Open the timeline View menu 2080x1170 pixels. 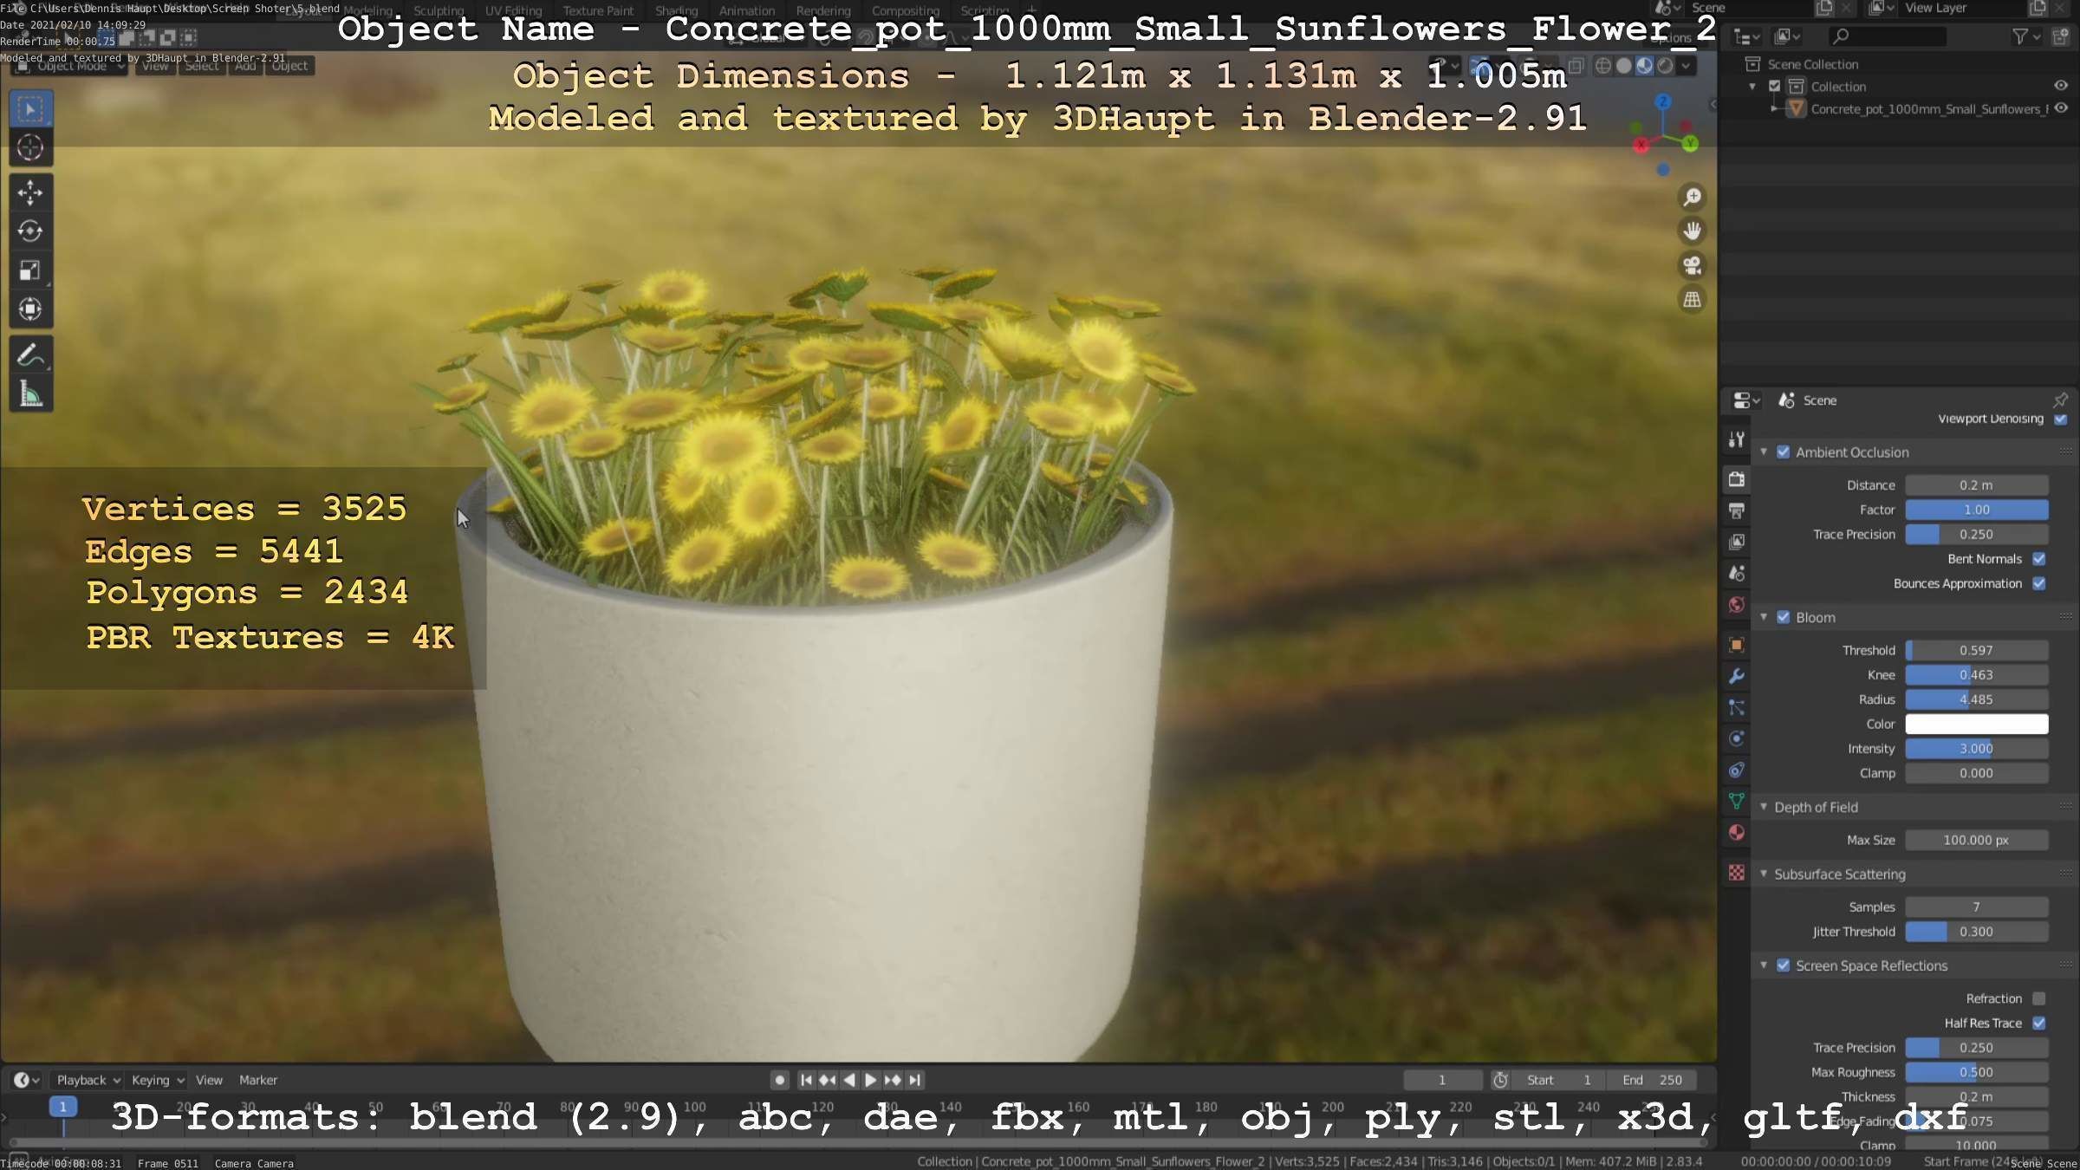pyautogui.click(x=209, y=1080)
